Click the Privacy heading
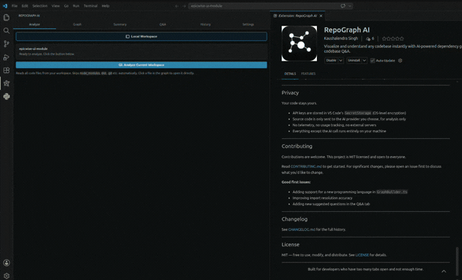 coord(290,92)
